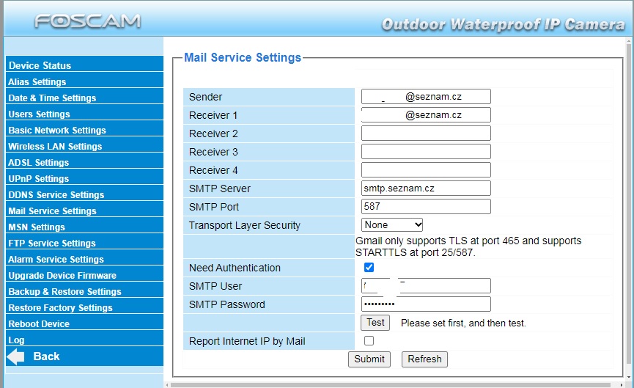
Task: Select the Receiver 2 text box
Action: [x=426, y=133]
